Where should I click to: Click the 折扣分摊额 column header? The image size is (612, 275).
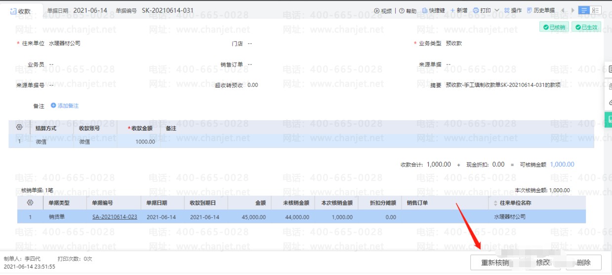(383, 203)
